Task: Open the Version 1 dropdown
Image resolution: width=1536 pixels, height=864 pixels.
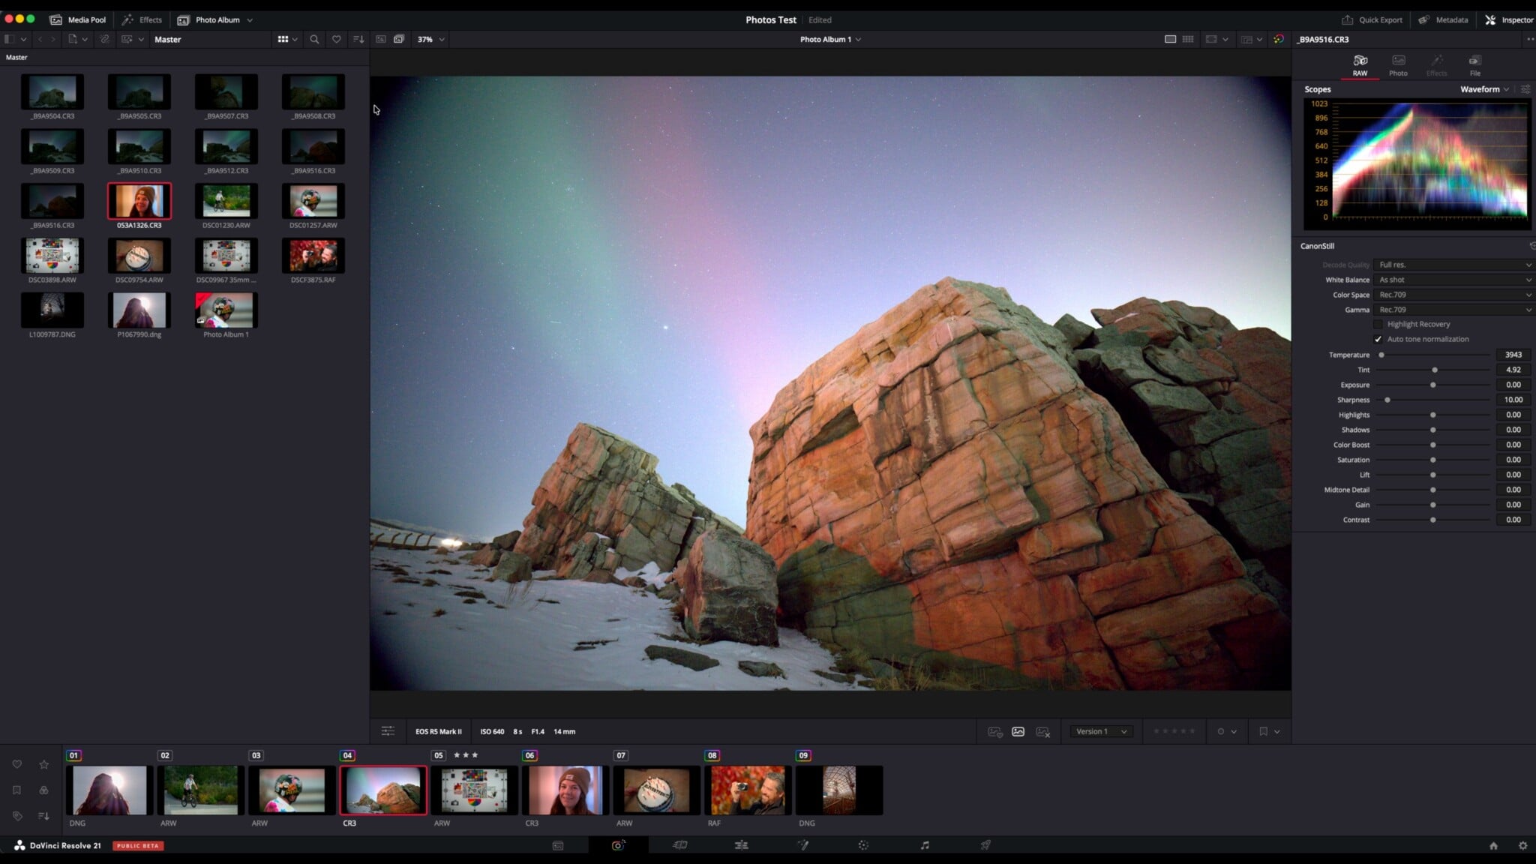Action: pos(1101,731)
